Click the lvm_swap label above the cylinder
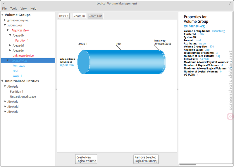 click(x=160, y=41)
